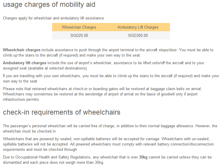Viewport: 222px width, 167px height.
Task: Click the bold "Wheelchair charges" paragraph label
Action: pyautogui.click(x=21, y=50)
